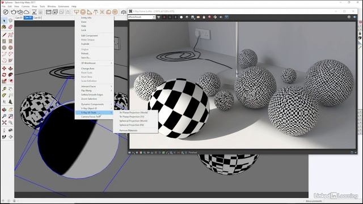Select the Move tool
This screenshot has width=363, height=204.
(x=4, y=69)
